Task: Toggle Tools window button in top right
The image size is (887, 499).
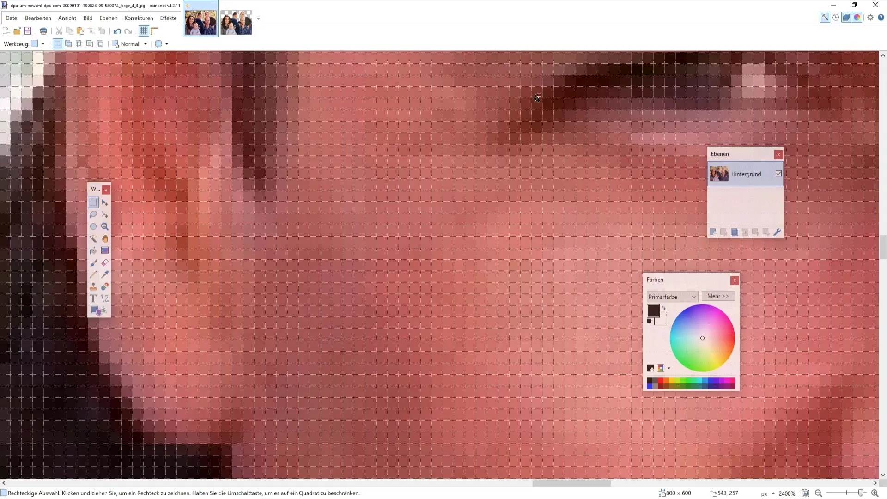Action: (825, 18)
